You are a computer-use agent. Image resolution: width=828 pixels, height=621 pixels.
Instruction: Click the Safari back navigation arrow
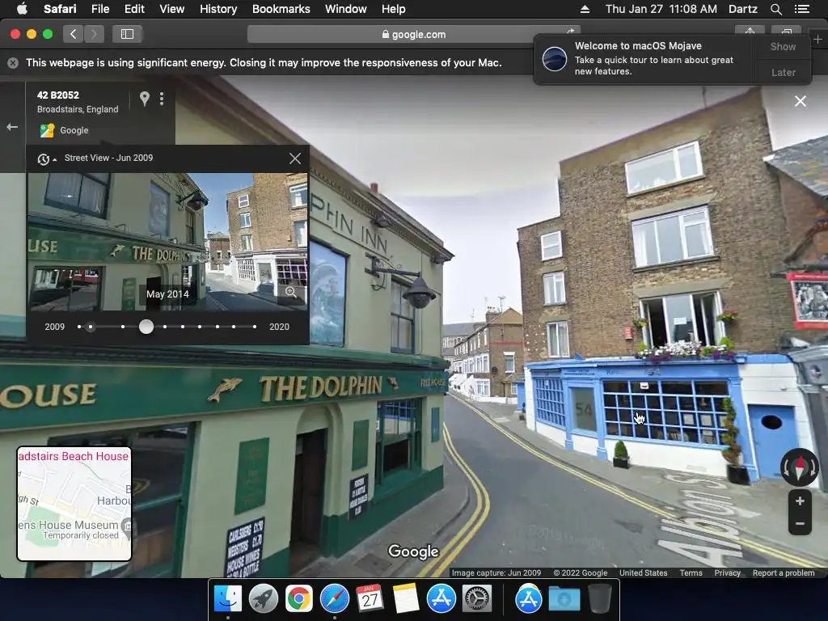74,34
